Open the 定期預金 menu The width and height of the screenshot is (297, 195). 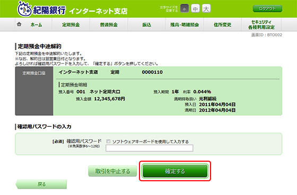[71, 24]
